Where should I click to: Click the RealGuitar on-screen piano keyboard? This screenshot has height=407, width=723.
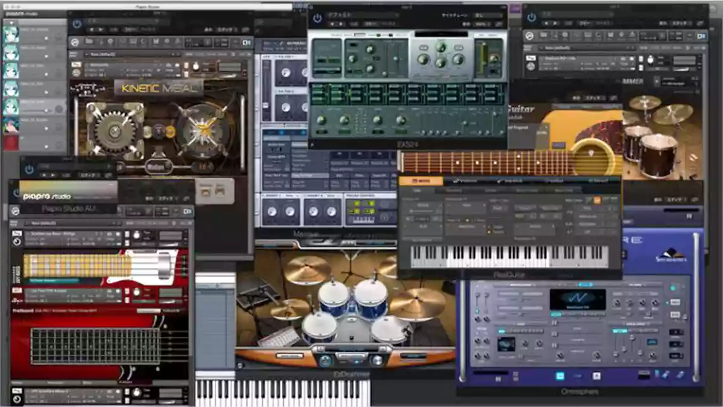(510, 256)
